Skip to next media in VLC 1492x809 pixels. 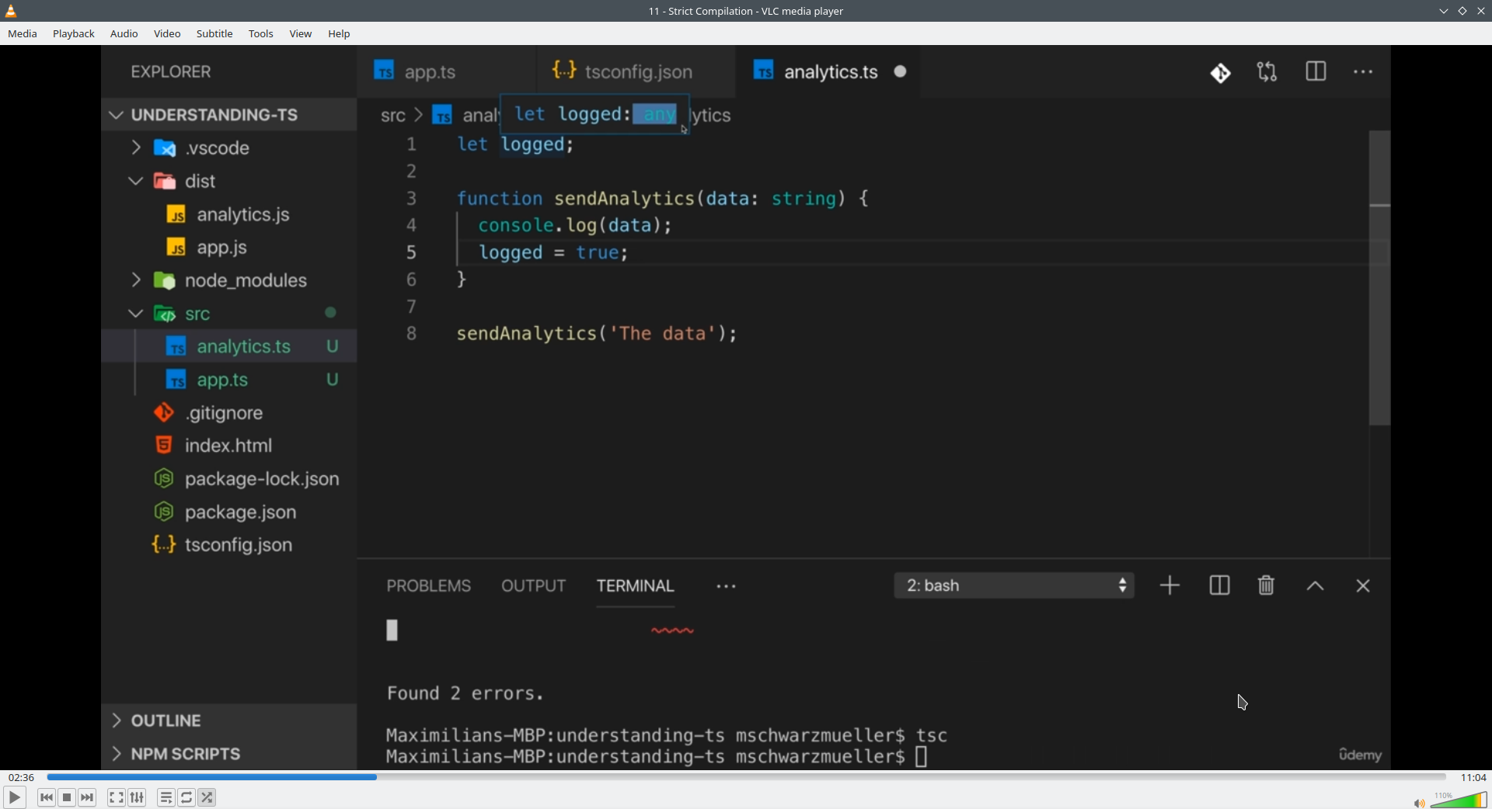tap(87, 797)
